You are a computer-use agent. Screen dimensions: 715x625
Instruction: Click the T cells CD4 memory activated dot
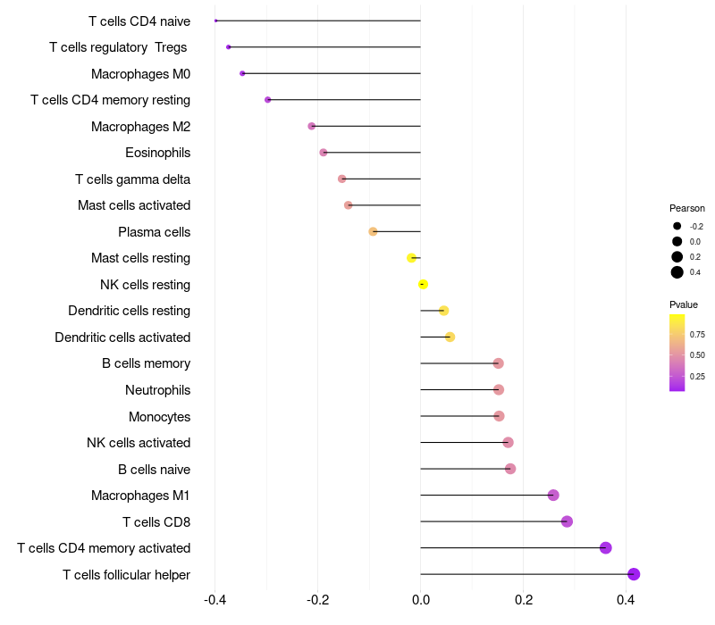click(606, 547)
